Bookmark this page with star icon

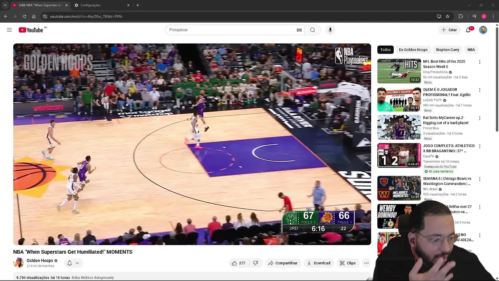point(448,16)
